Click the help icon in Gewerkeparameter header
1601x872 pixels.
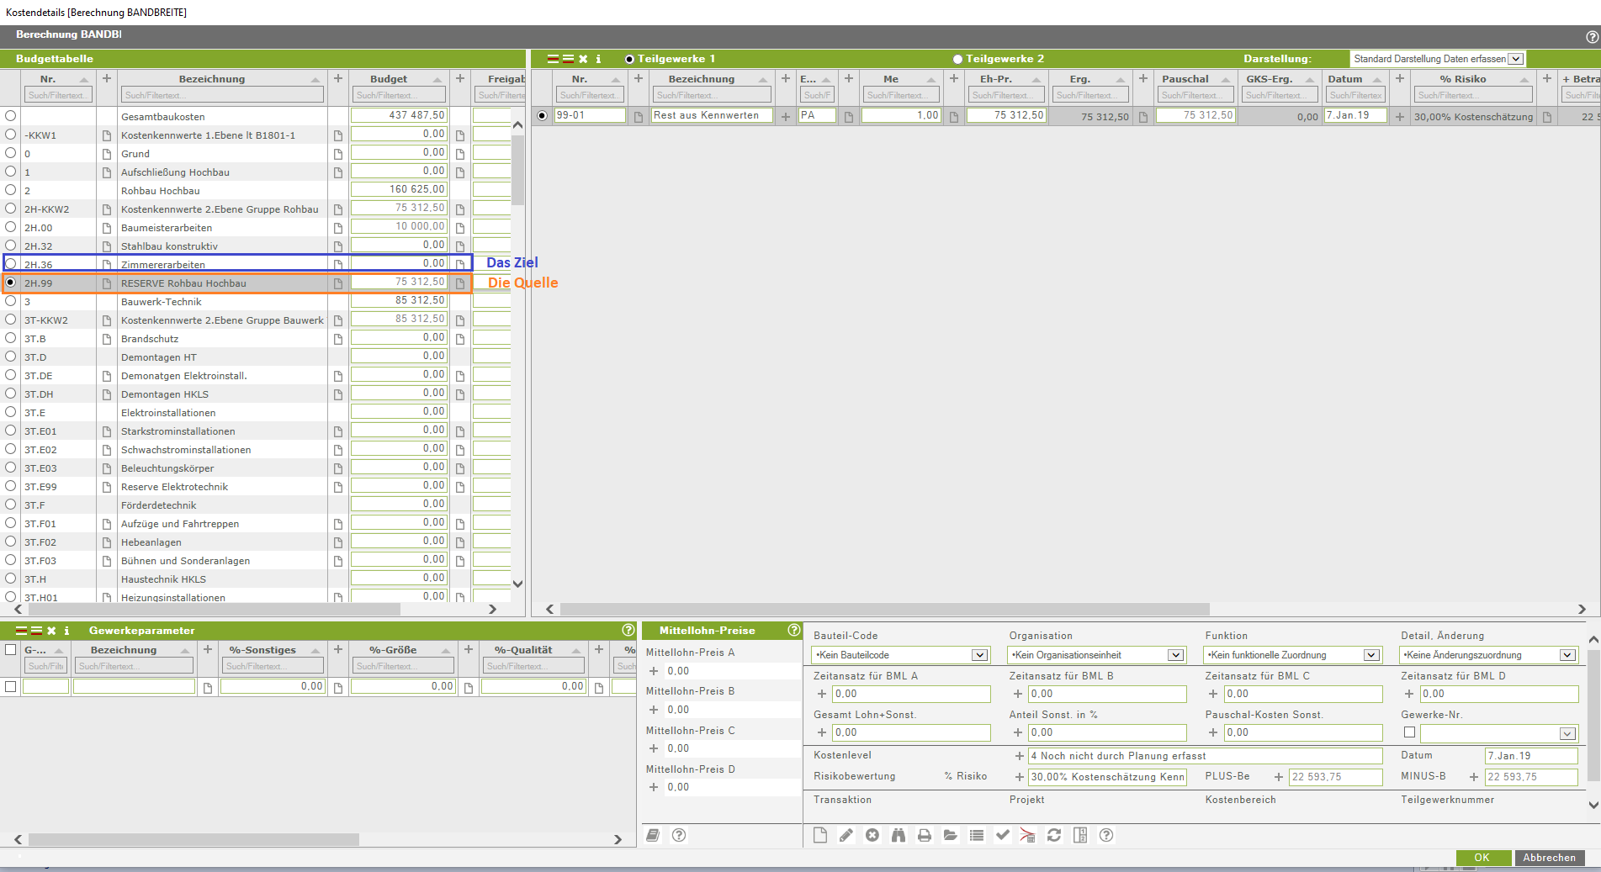click(x=628, y=630)
